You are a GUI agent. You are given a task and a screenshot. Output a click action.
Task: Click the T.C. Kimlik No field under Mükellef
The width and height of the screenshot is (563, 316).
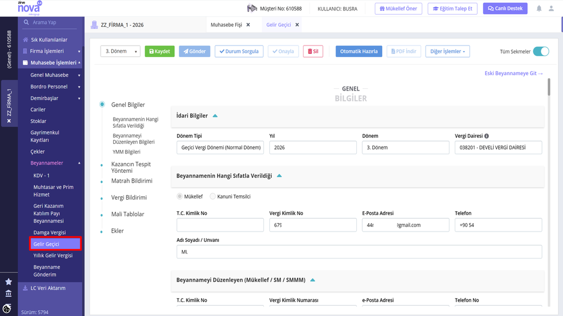220,225
